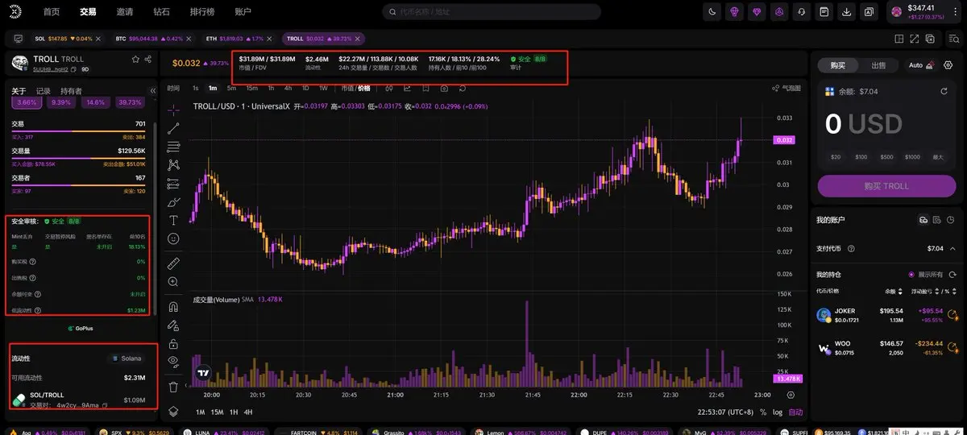The height and width of the screenshot is (435, 967).
Task: Switch to the 出售 sell tab
Action: [x=878, y=65]
